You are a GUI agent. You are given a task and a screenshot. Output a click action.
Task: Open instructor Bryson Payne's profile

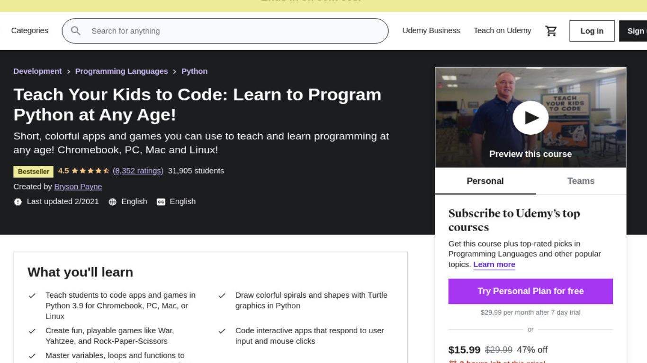click(x=78, y=187)
